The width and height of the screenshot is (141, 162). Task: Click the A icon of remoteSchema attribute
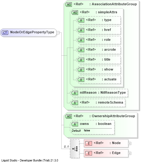[x=75, y=103]
